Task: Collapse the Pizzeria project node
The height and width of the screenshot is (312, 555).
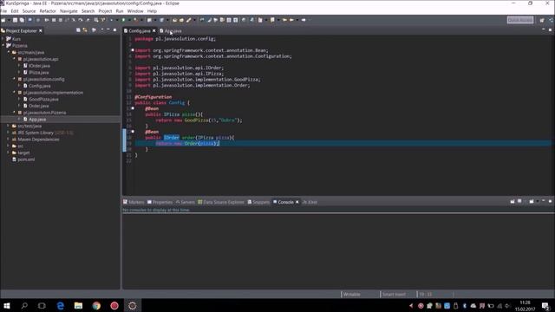Action: (x=3, y=46)
